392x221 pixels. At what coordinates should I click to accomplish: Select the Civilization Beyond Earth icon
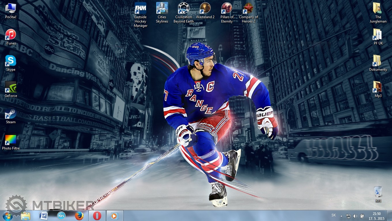click(x=183, y=8)
